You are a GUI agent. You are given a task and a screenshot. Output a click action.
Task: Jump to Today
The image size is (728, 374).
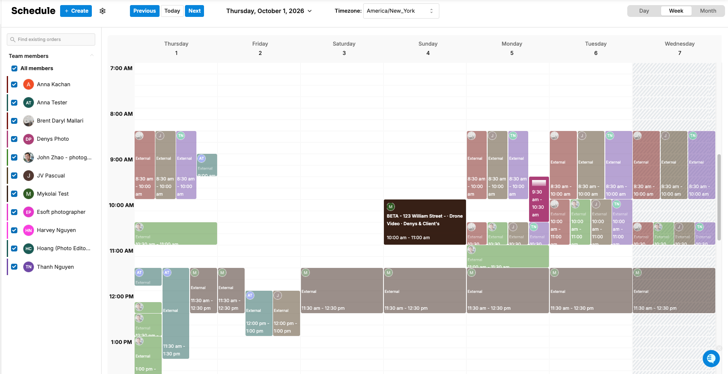point(172,11)
